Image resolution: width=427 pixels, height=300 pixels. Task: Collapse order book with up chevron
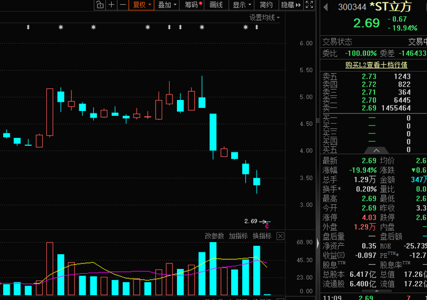tap(376, 150)
